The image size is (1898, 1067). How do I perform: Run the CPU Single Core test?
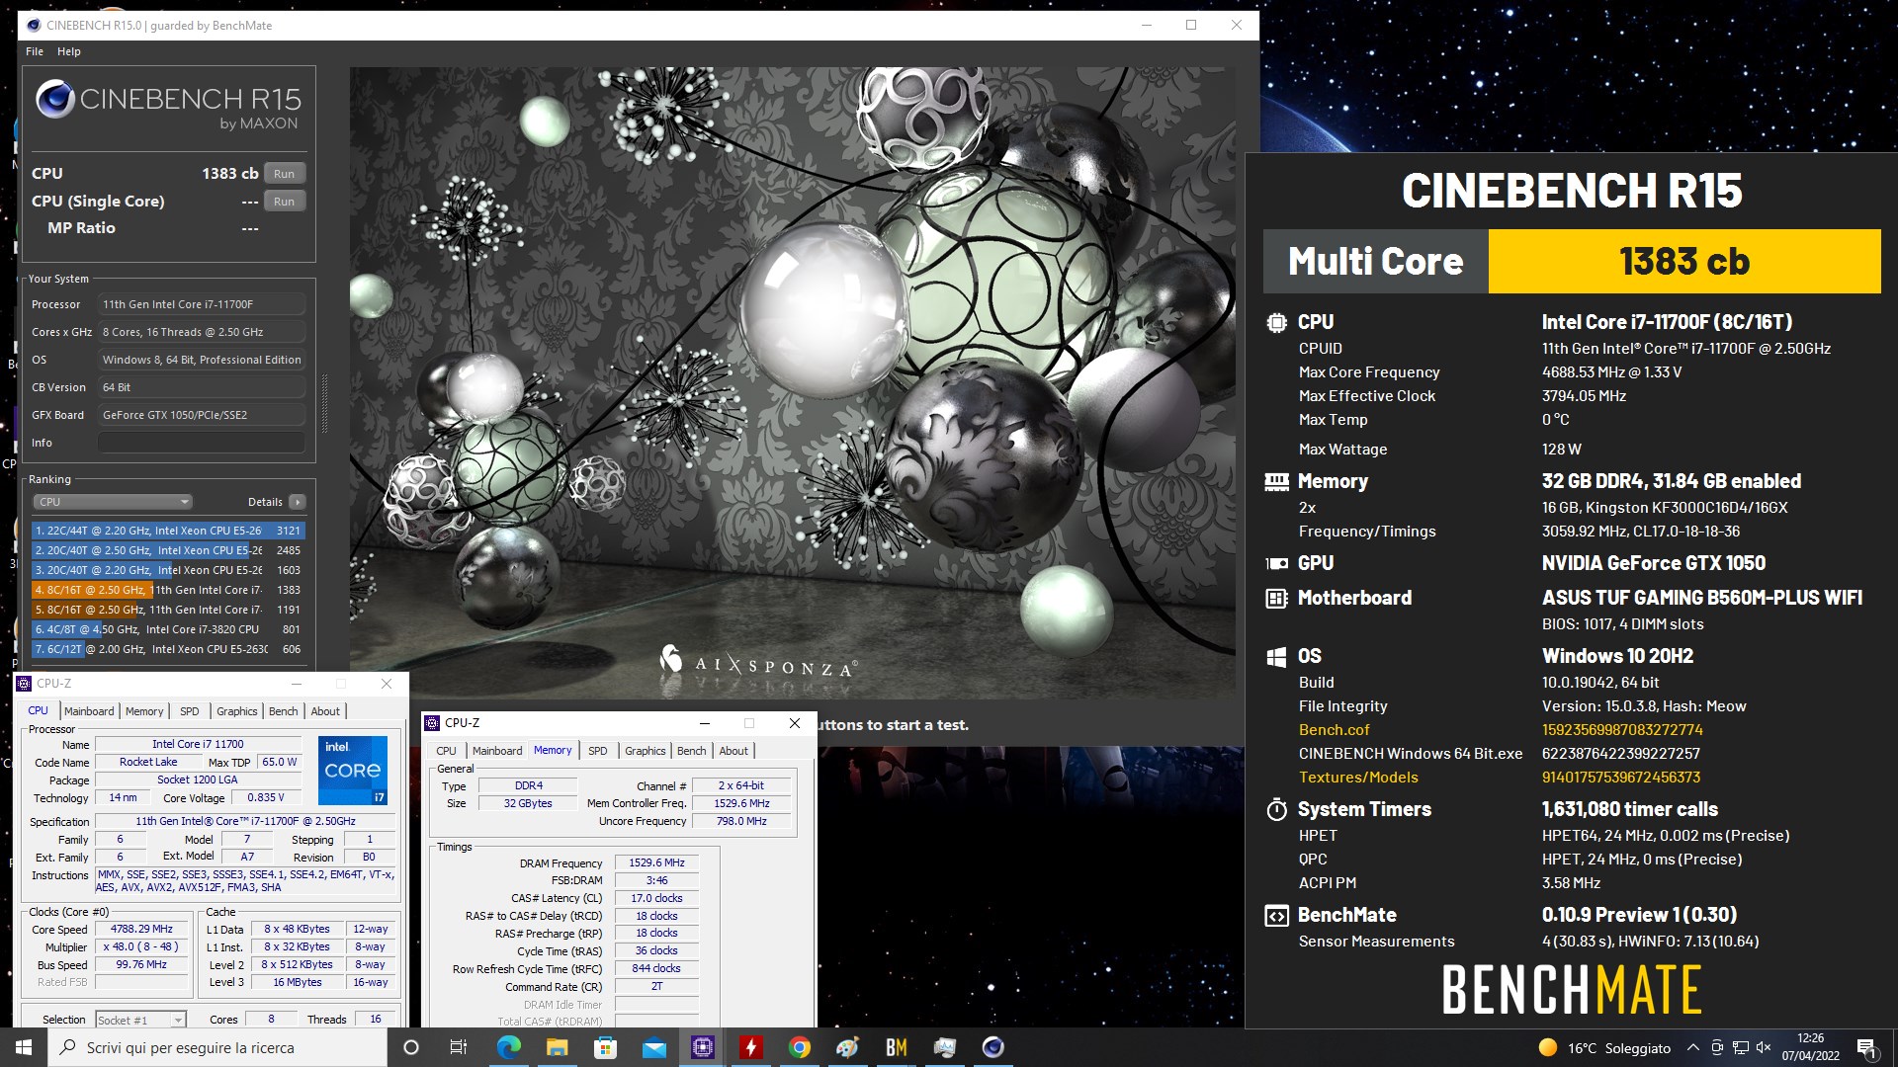[x=284, y=202]
